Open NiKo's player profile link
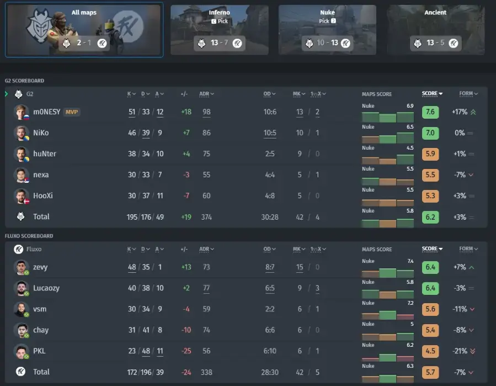The image size is (496, 386). pos(41,133)
